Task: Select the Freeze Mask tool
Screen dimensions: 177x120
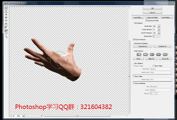Action: pos(6,27)
